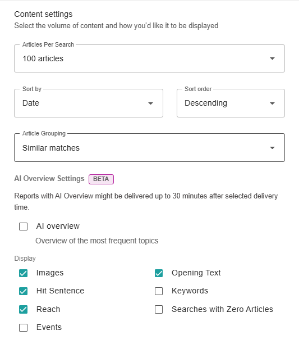Enable the AI overview checkbox

coord(24,227)
